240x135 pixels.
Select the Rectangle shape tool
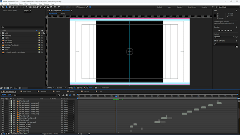tap(34, 7)
